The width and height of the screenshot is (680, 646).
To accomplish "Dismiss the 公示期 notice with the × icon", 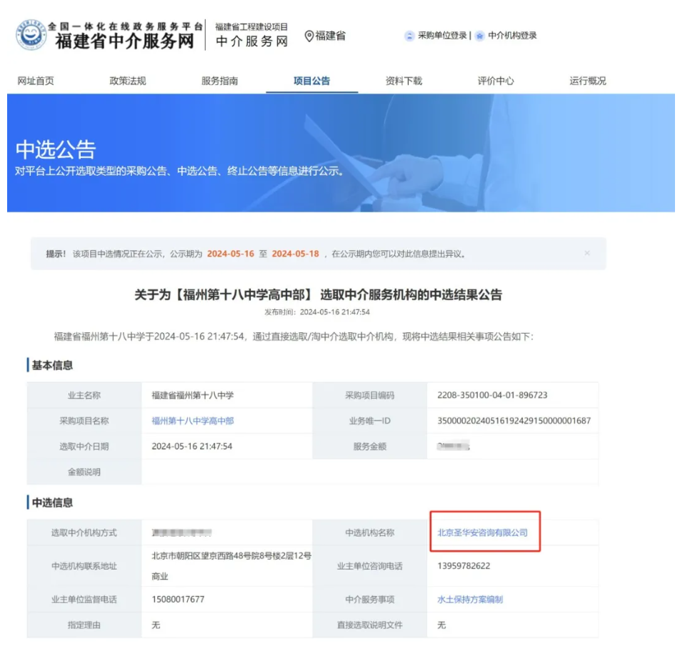I will coord(587,253).
